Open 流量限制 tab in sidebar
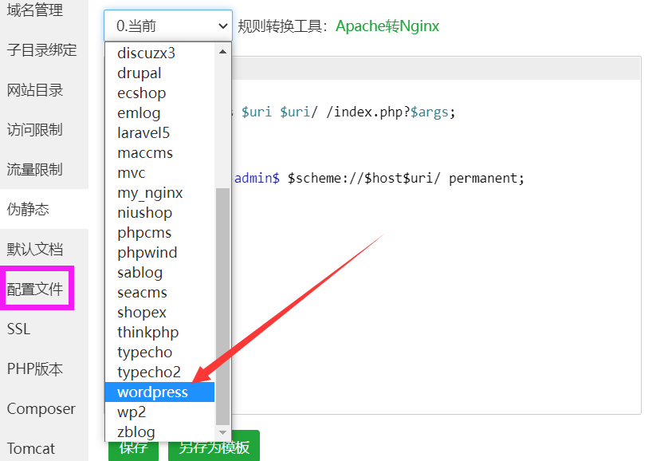Screen dimensions: 664x461 (x=35, y=169)
